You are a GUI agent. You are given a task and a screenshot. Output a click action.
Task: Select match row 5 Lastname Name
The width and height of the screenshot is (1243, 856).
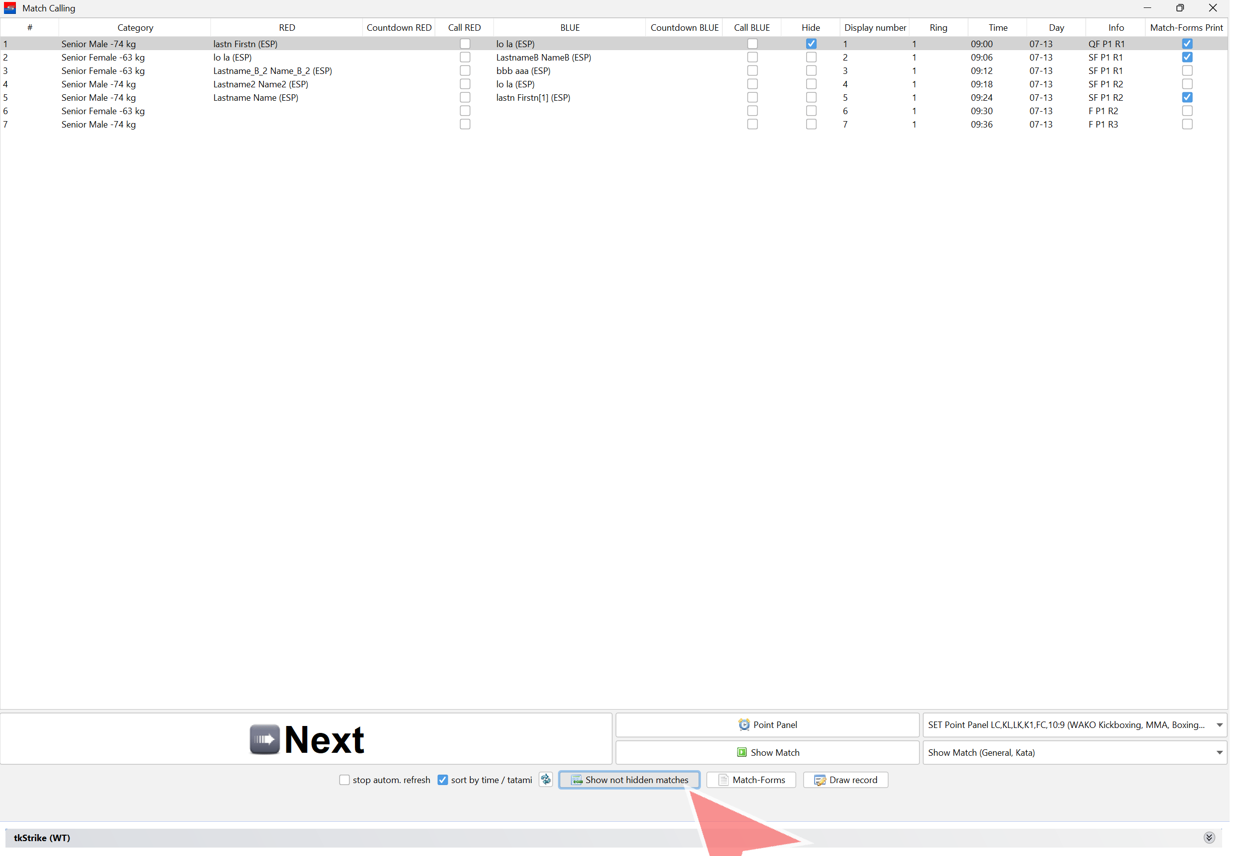coord(255,98)
